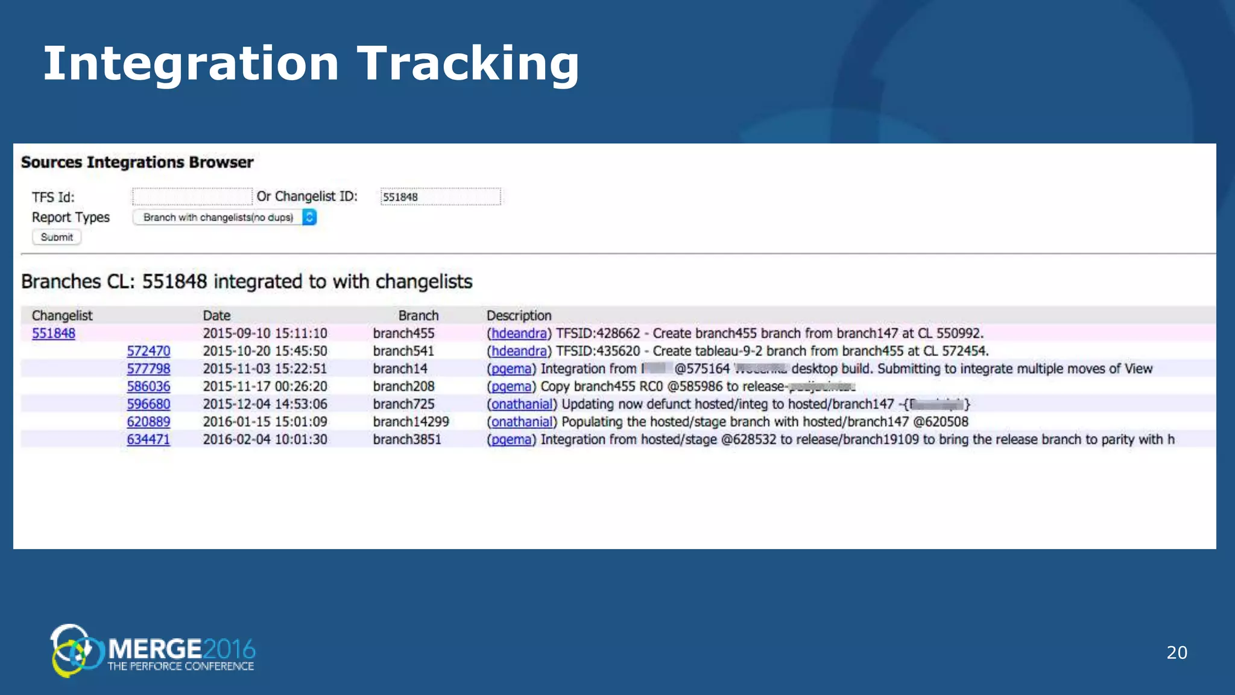1235x695 pixels.
Task: Click the Integration Tracking slide title
Action: coord(311,63)
